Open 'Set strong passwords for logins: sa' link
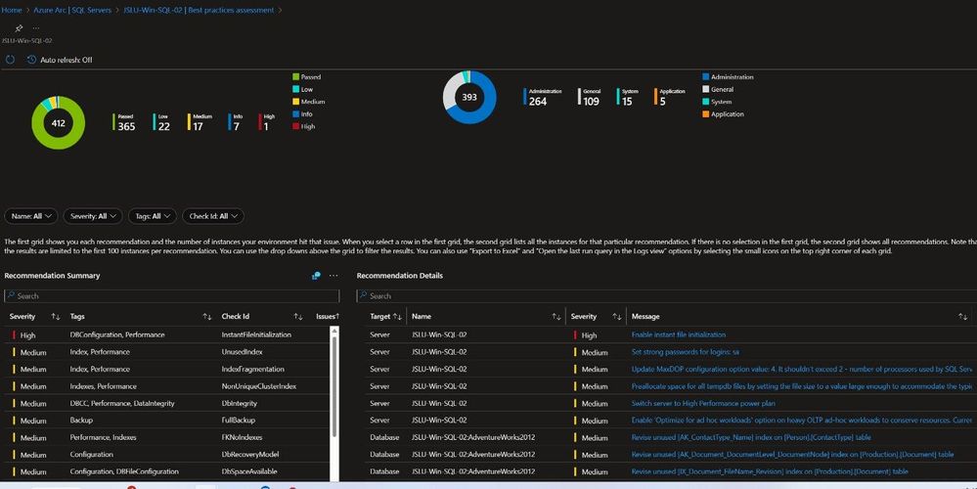The image size is (977, 489). [x=685, y=352]
